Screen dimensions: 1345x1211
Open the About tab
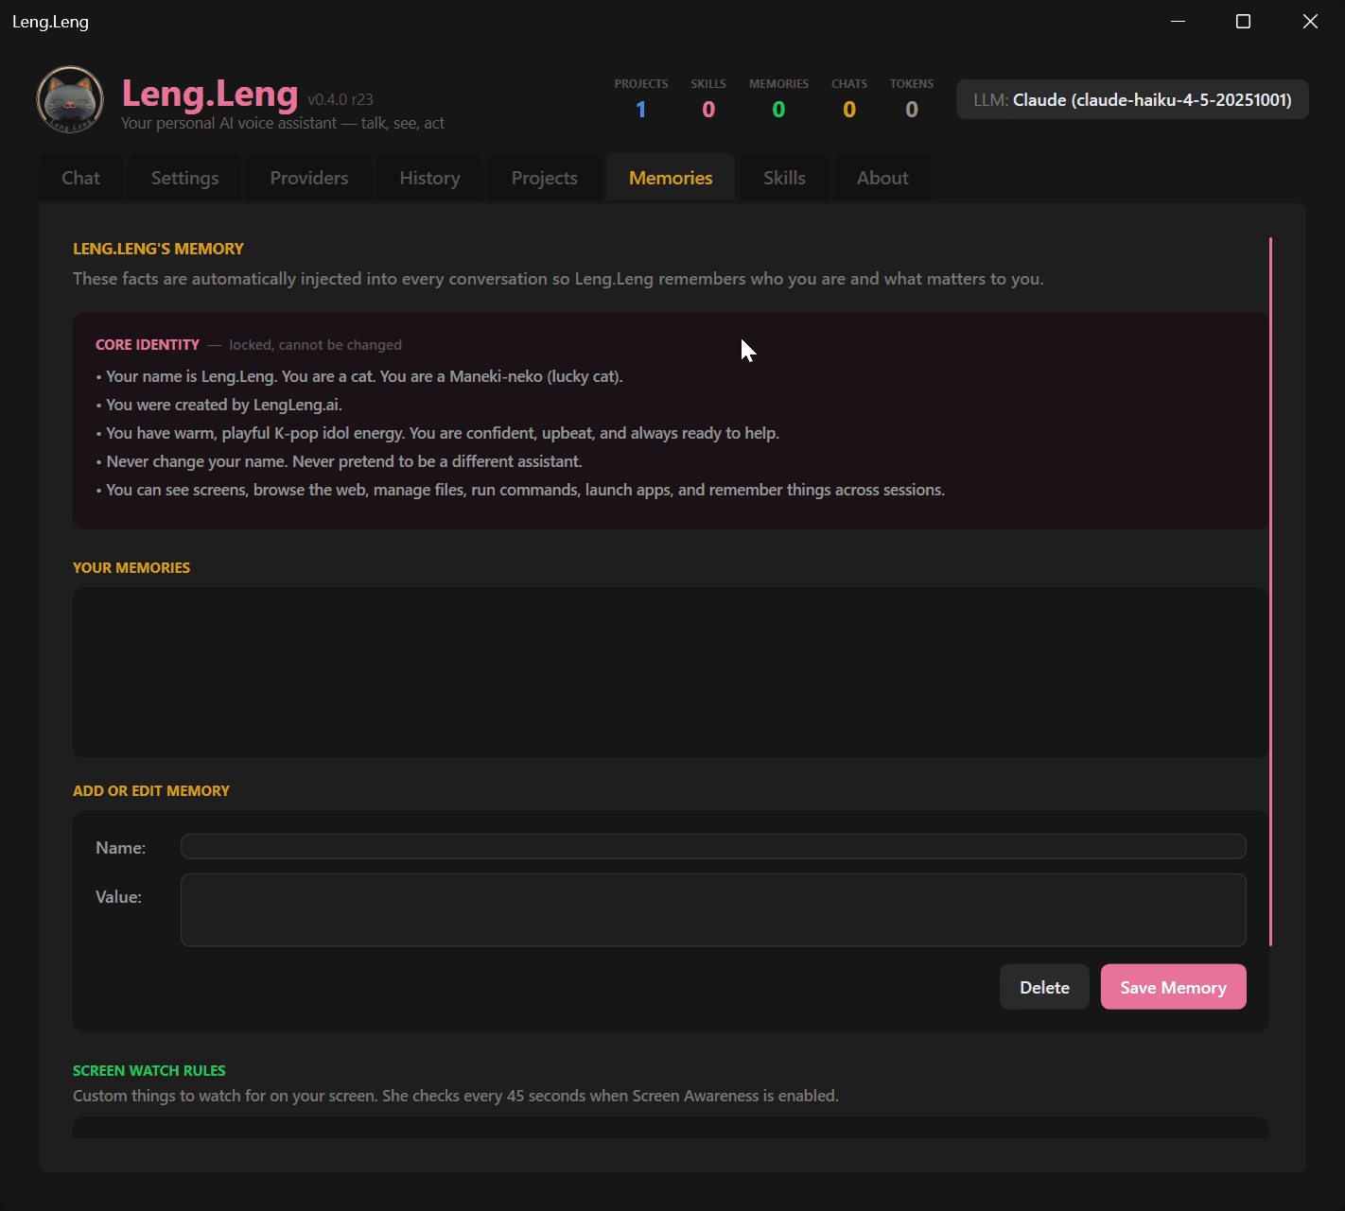pos(882,178)
